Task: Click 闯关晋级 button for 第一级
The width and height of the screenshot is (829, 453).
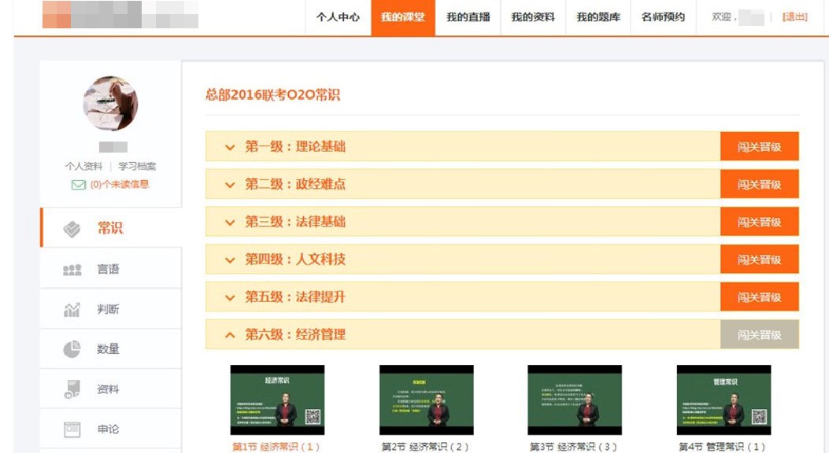Action: pos(759,147)
